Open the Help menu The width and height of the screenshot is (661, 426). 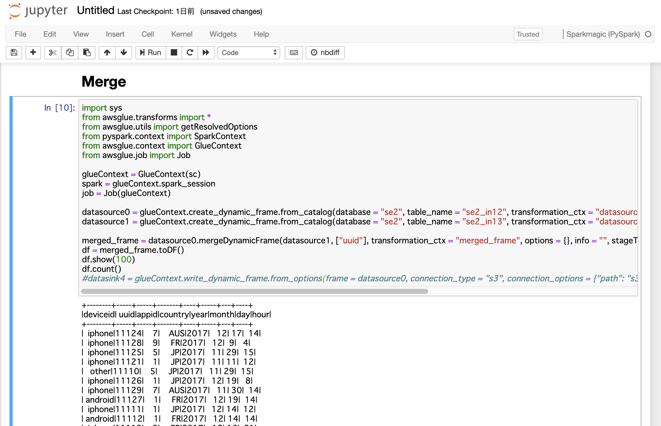point(261,34)
